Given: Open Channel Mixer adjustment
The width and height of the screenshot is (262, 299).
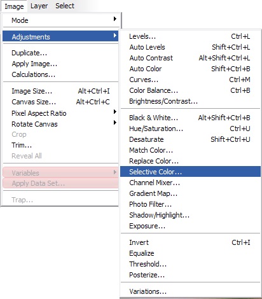Looking at the screenshot, I should (190, 183).
